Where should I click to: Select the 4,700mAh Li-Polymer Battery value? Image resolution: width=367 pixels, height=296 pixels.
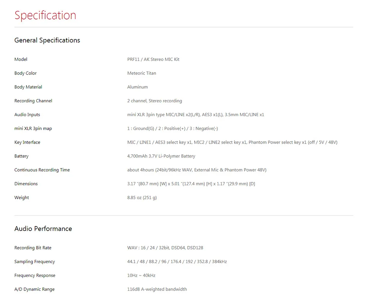pos(161,156)
